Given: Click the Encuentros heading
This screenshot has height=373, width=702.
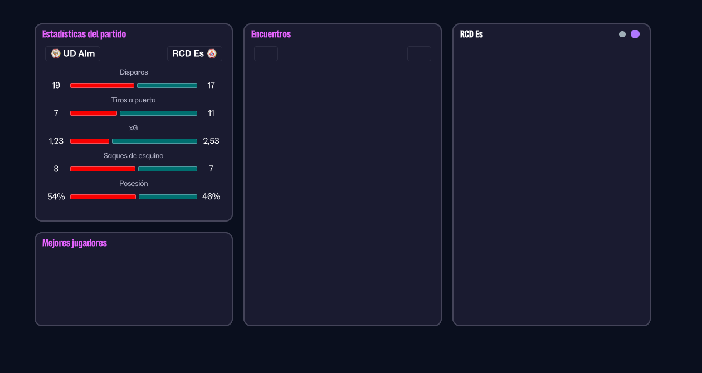Looking at the screenshot, I should (271, 34).
